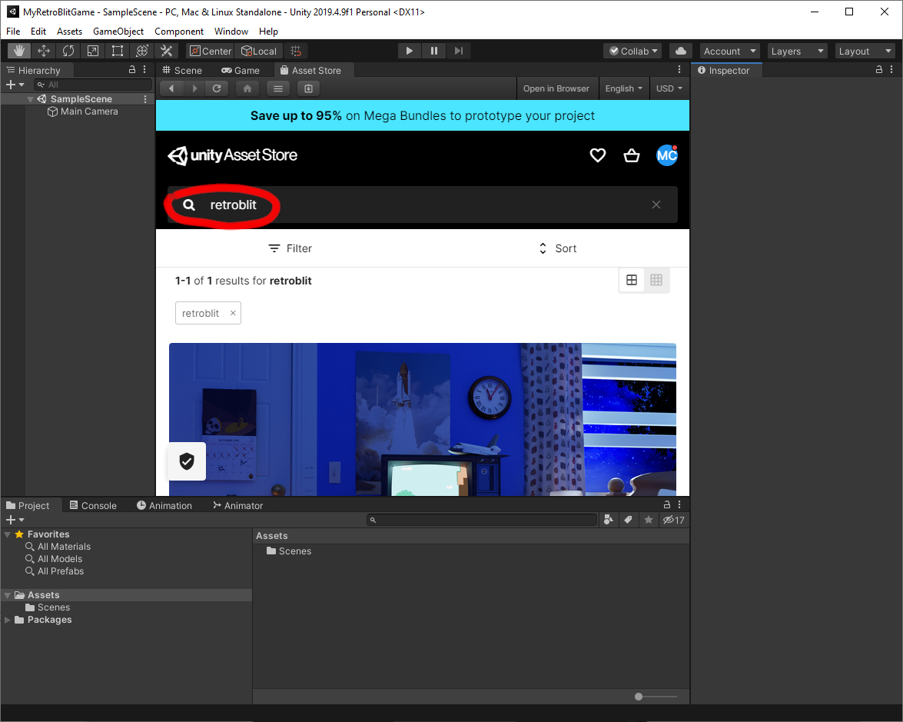Viewport: 903px width, 722px height.
Task: Select the Rect transform tool
Action: click(118, 51)
